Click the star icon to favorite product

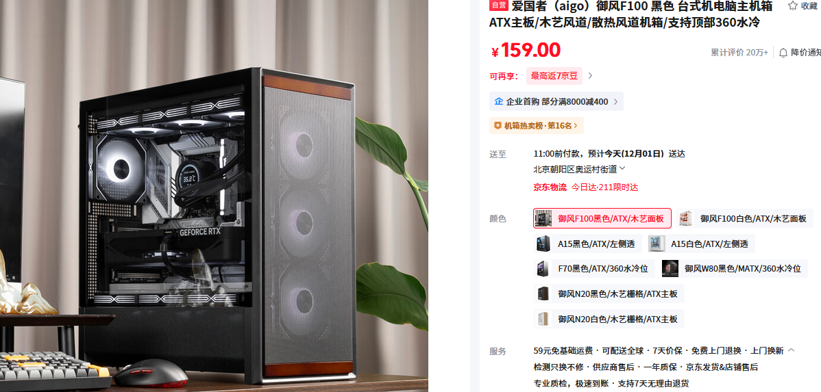[794, 5]
